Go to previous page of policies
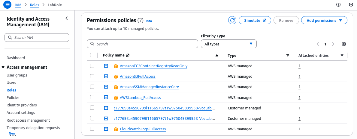Screen dimensions: 357x139 pyautogui.click(x=318, y=44)
